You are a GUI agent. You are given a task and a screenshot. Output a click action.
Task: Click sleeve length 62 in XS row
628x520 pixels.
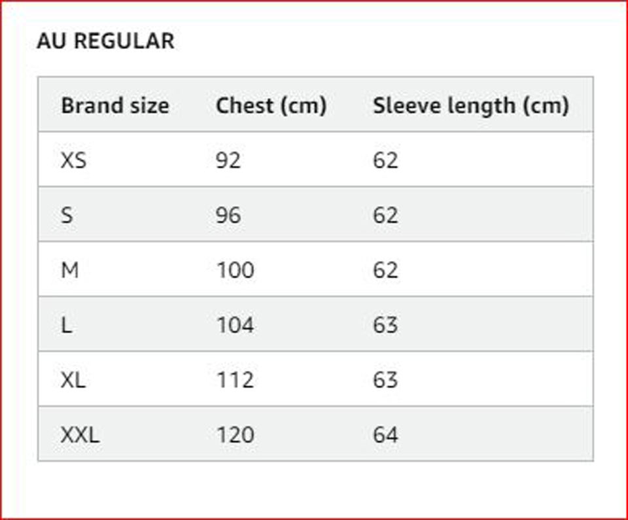point(386,161)
